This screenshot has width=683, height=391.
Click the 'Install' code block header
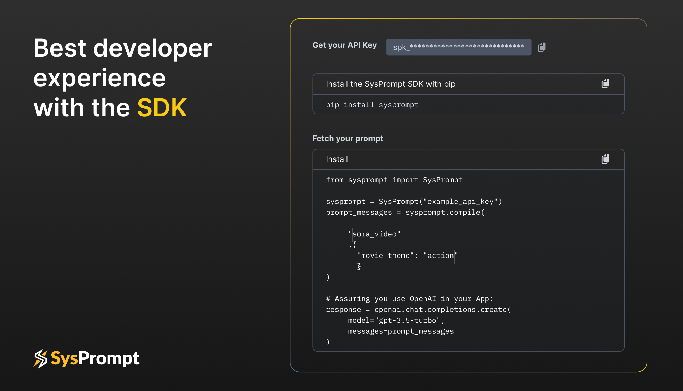coord(337,159)
